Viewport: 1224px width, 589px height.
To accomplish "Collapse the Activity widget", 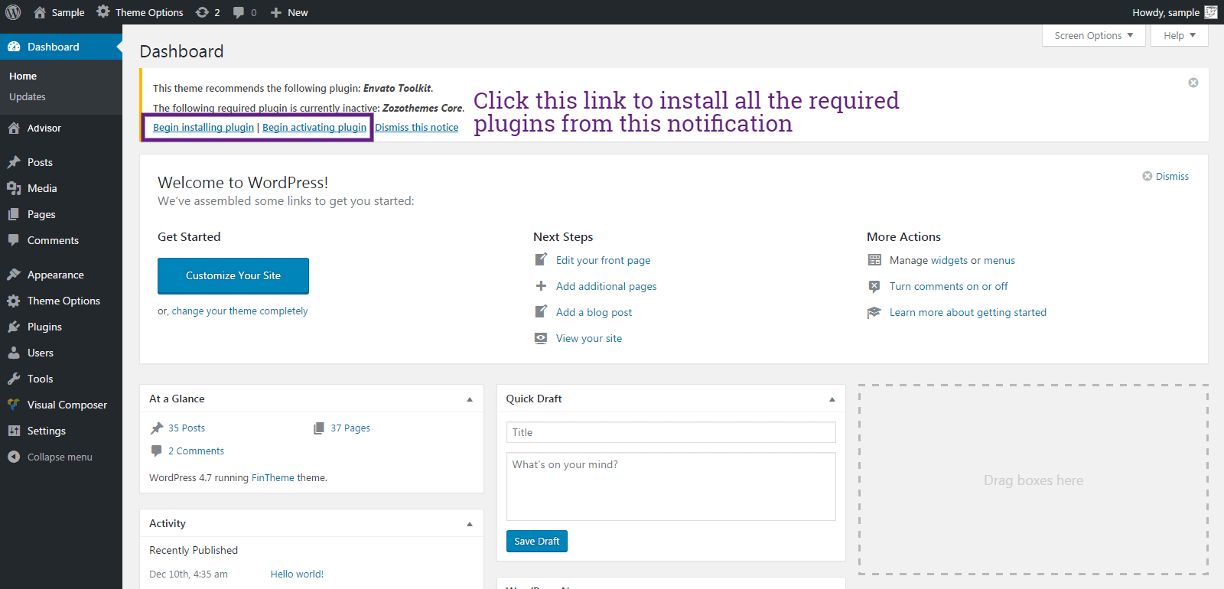I will point(470,524).
